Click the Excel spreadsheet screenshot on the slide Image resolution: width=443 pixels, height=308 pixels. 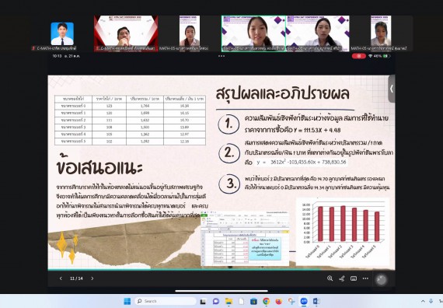245,239
